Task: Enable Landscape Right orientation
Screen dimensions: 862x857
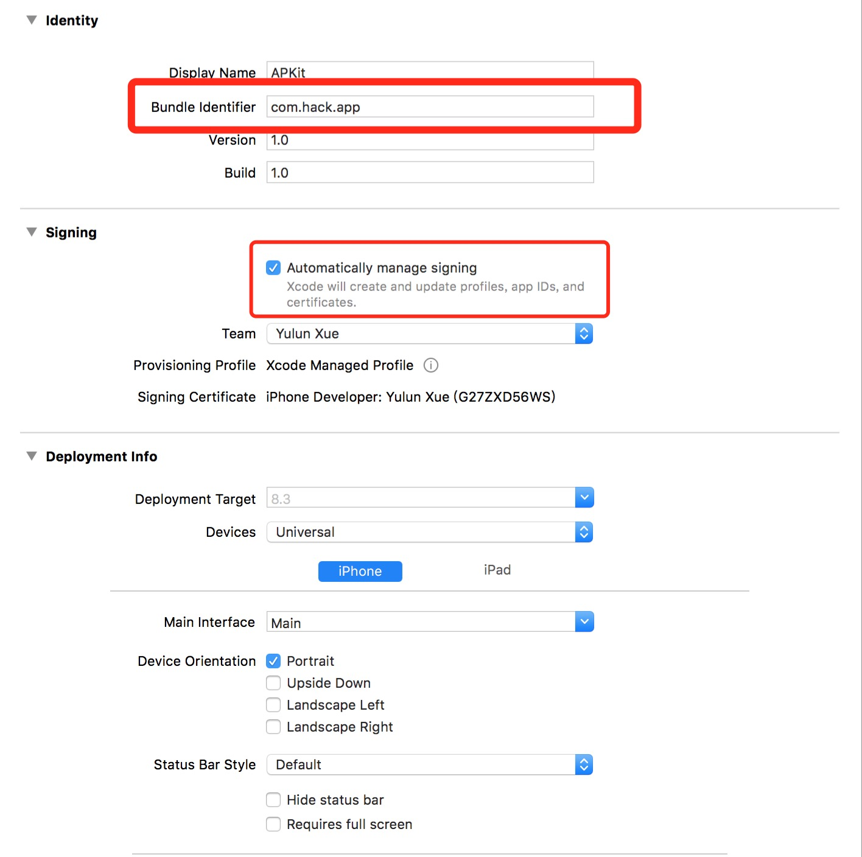Action: tap(273, 727)
